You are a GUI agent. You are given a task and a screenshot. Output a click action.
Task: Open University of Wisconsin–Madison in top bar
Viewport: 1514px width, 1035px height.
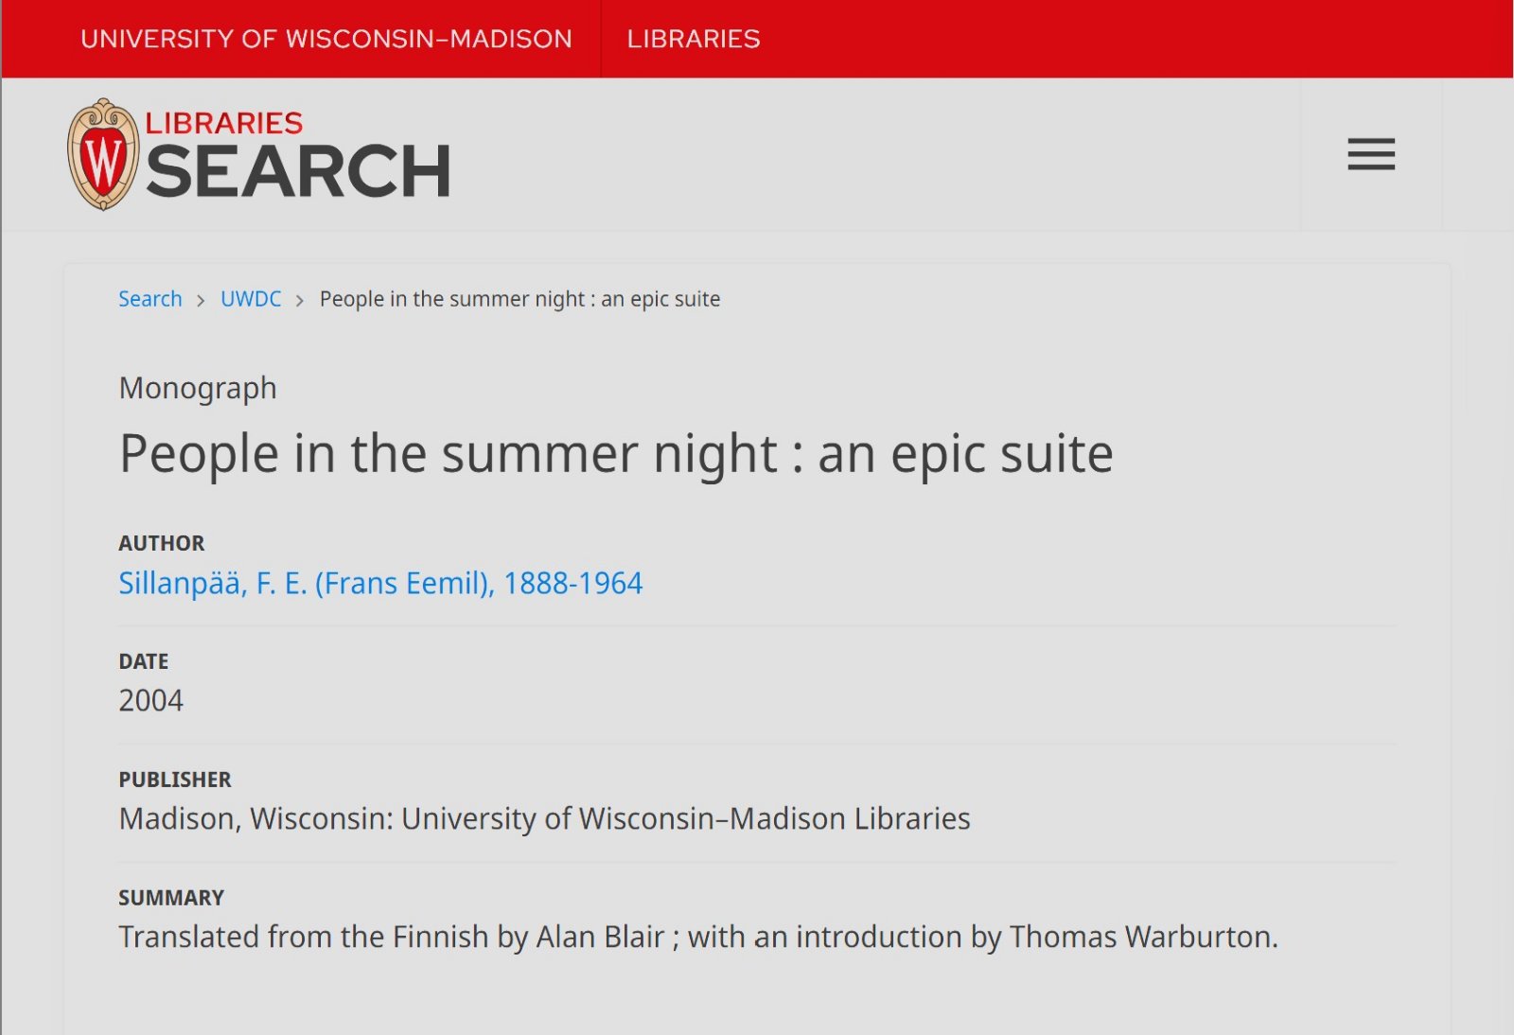(326, 39)
